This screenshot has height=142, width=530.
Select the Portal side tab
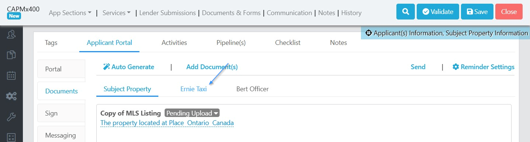click(61, 69)
